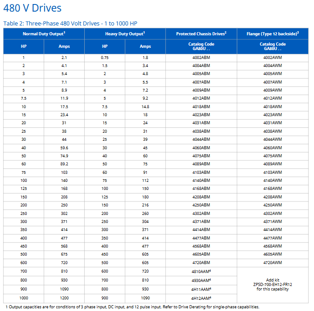Select catalog code 4018ABM cell
Screen dimensions: 314x311
coord(201,106)
